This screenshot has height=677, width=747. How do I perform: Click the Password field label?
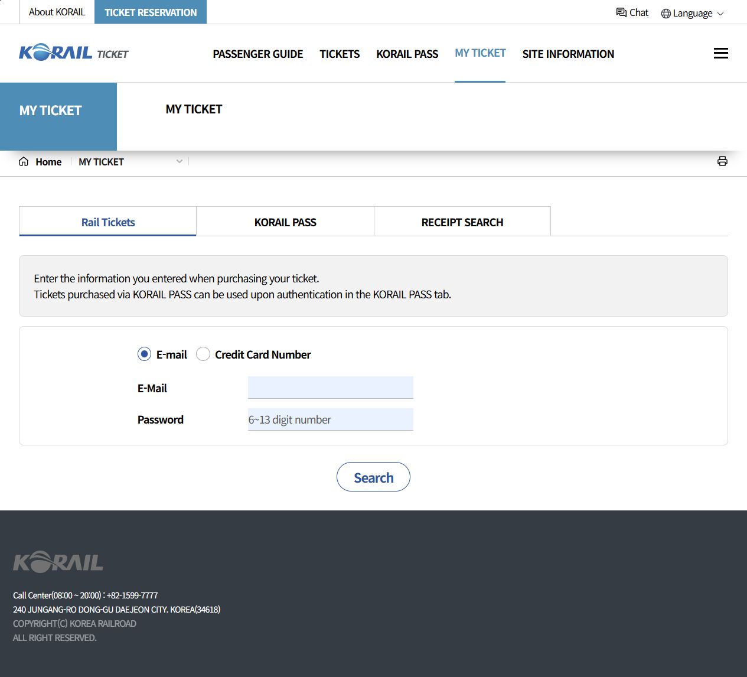click(161, 419)
